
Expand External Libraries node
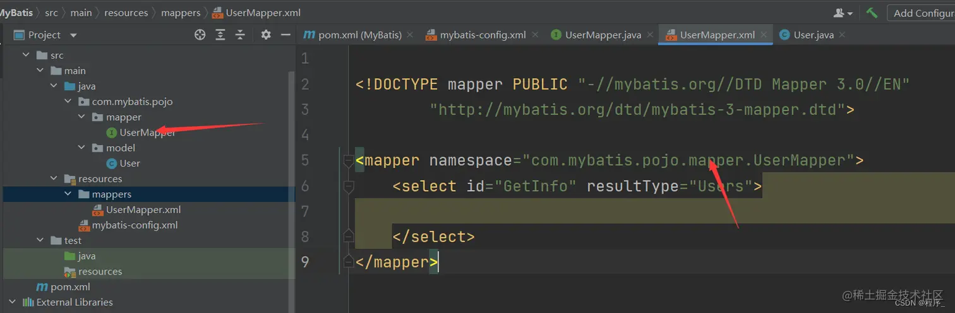coord(12,302)
